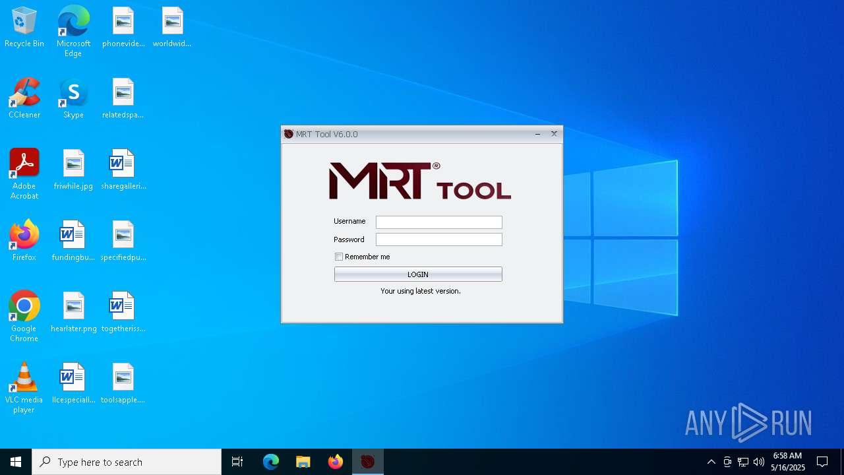Click the 'Your using latest version.' text

pyautogui.click(x=421, y=291)
